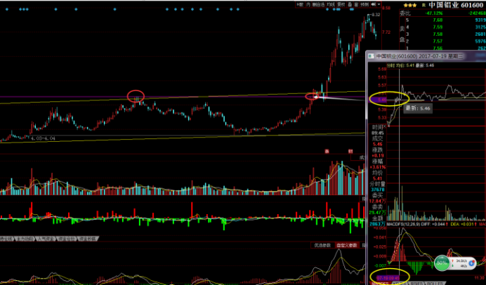This screenshot has width=486, height=285.
Task: Click the 最新: 5.46 tooltip in popup
Action: (417, 109)
